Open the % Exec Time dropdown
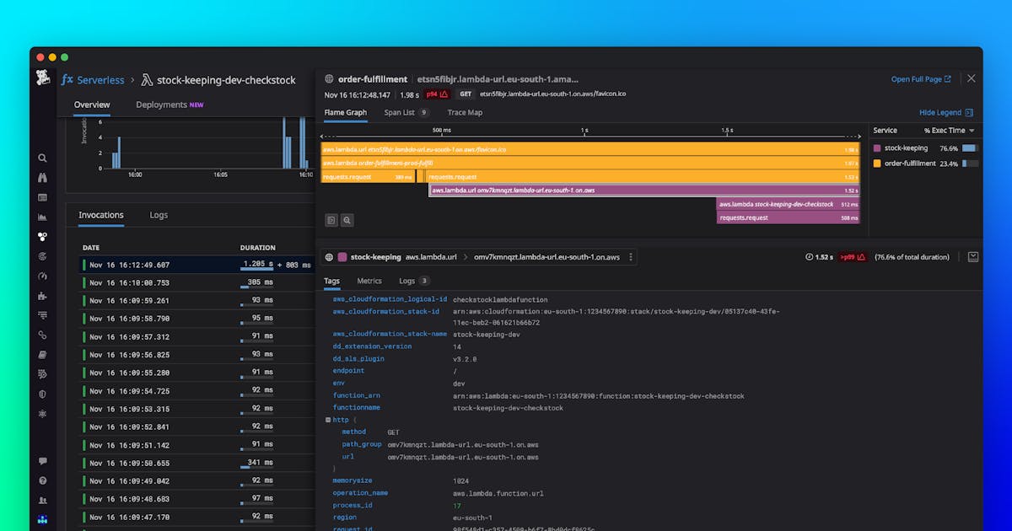The width and height of the screenshot is (1012, 531). tap(949, 131)
